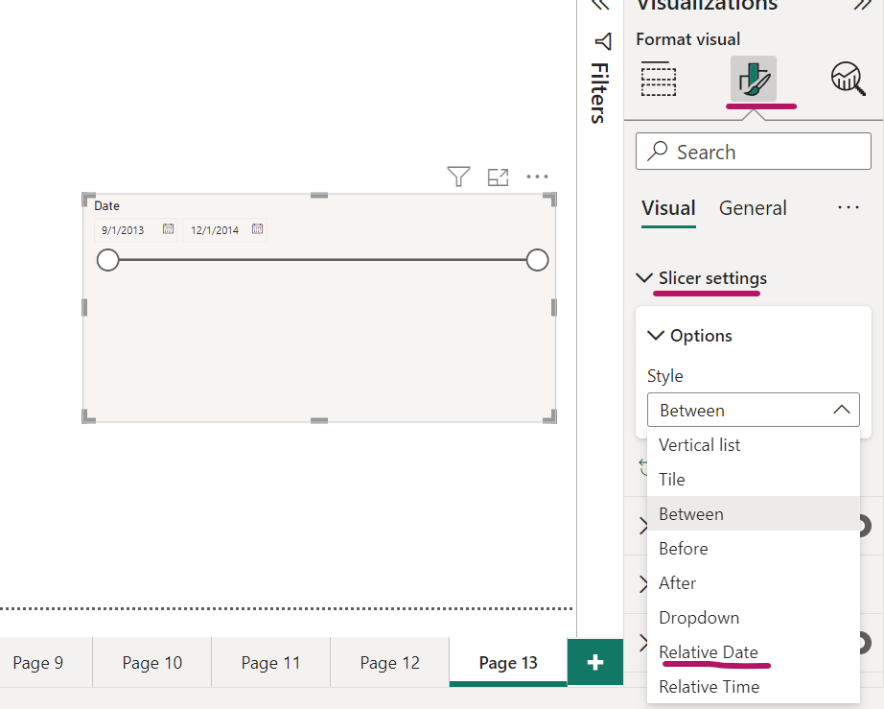This screenshot has width=884, height=709.
Task: Open the more options ellipsis beside General
Action: (848, 207)
